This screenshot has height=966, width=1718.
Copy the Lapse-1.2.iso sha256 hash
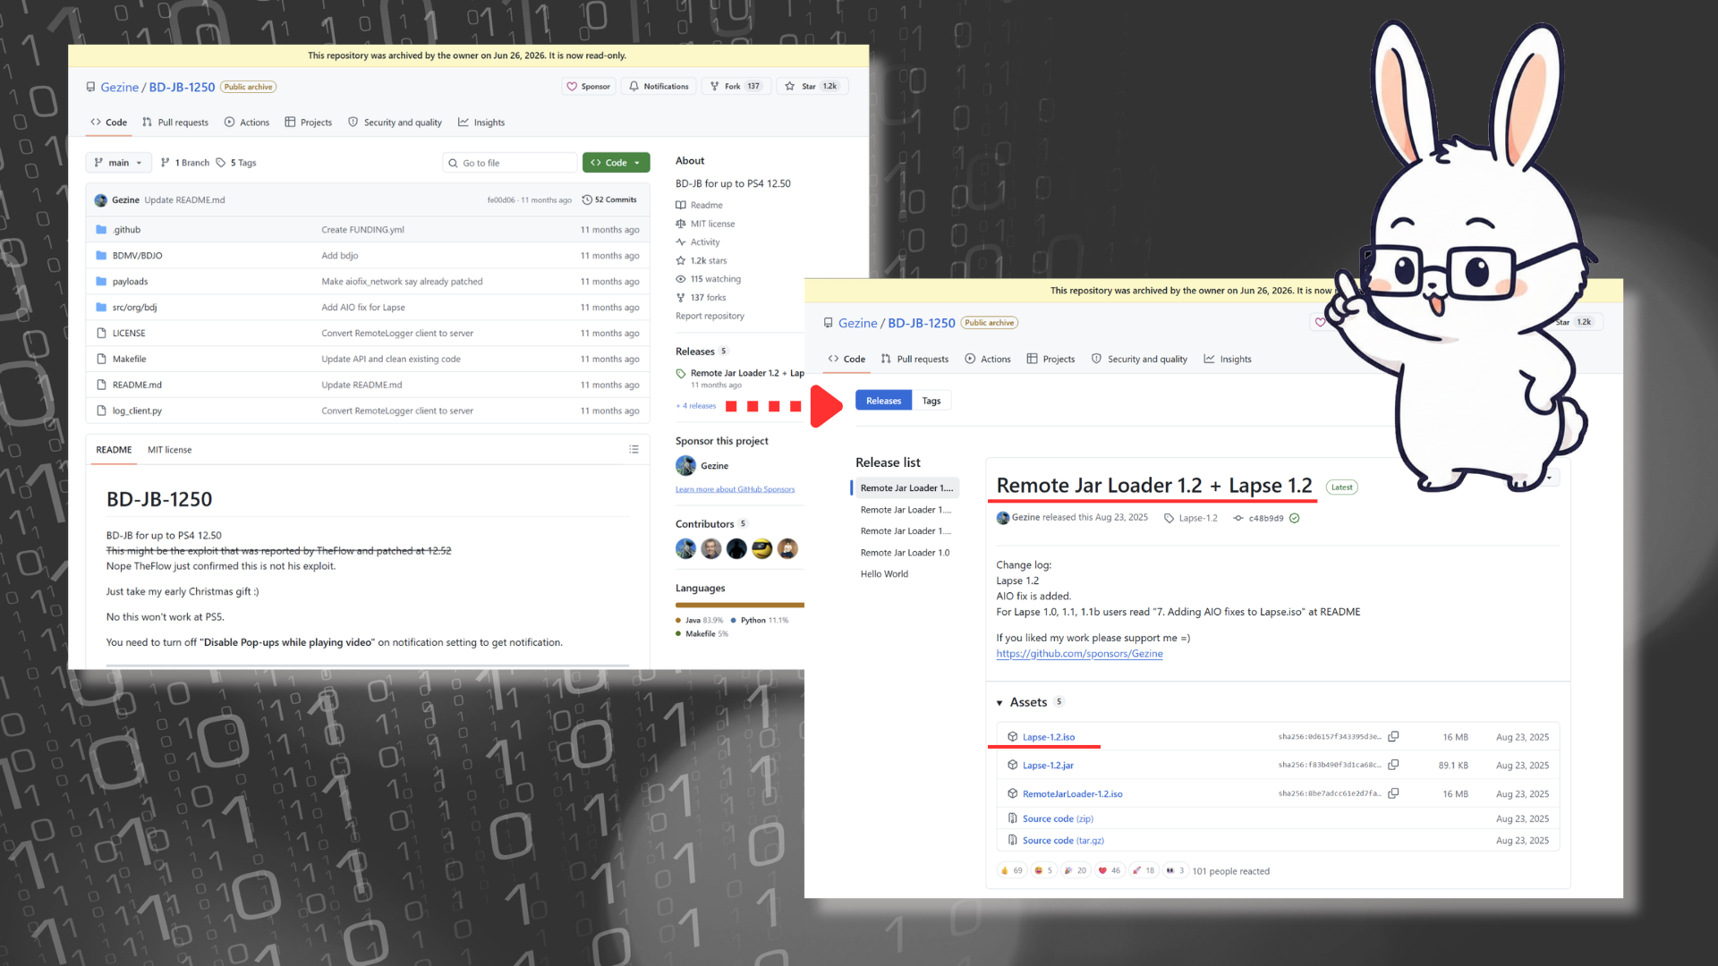click(1393, 737)
